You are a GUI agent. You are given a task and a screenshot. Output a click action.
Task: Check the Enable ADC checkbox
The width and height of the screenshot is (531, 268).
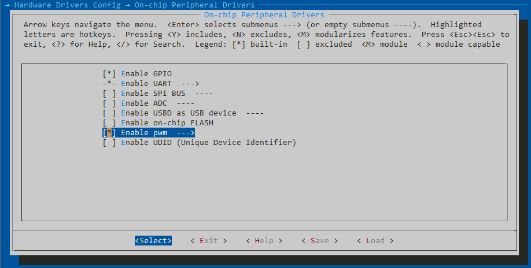(109, 103)
